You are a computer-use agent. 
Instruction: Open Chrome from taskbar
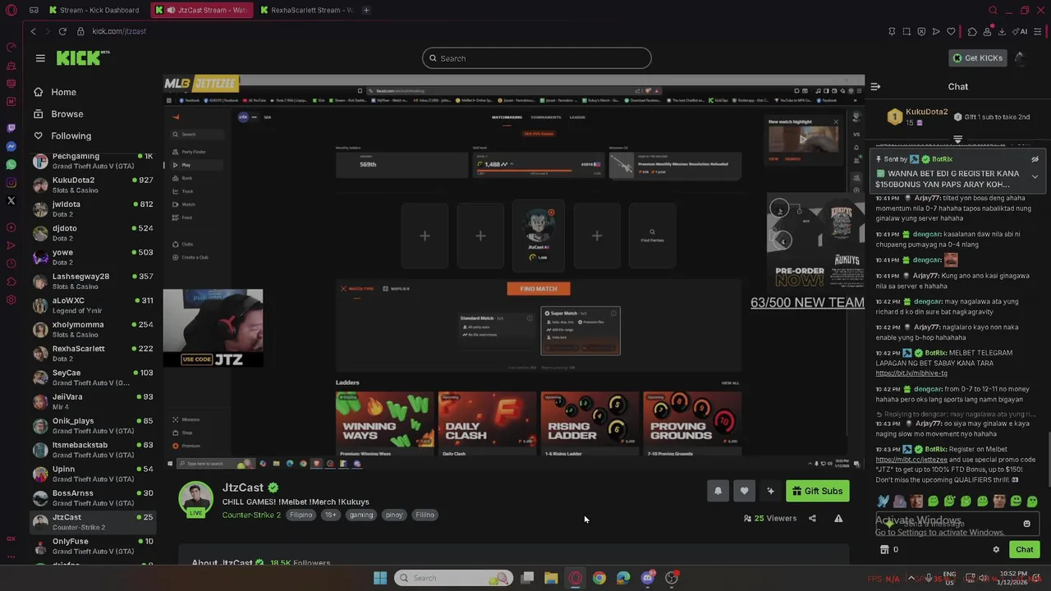point(599,578)
